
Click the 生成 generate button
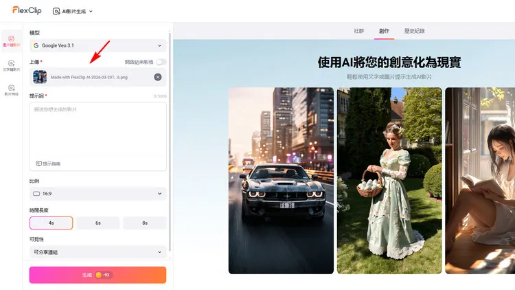tap(98, 275)
